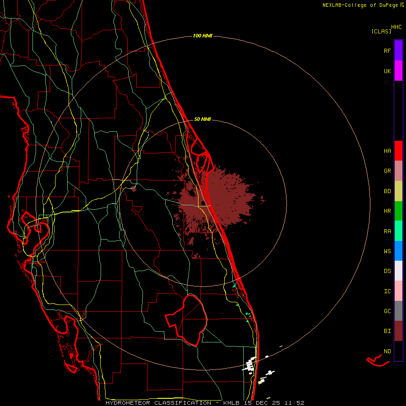
Task: Click the 100 NMI range ring label
Action: (203, 36)
